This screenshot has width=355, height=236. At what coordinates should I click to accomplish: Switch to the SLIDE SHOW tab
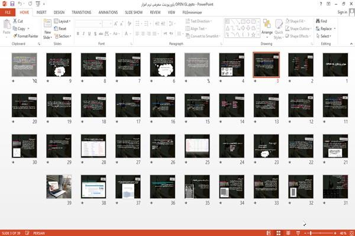click(134, 12)
